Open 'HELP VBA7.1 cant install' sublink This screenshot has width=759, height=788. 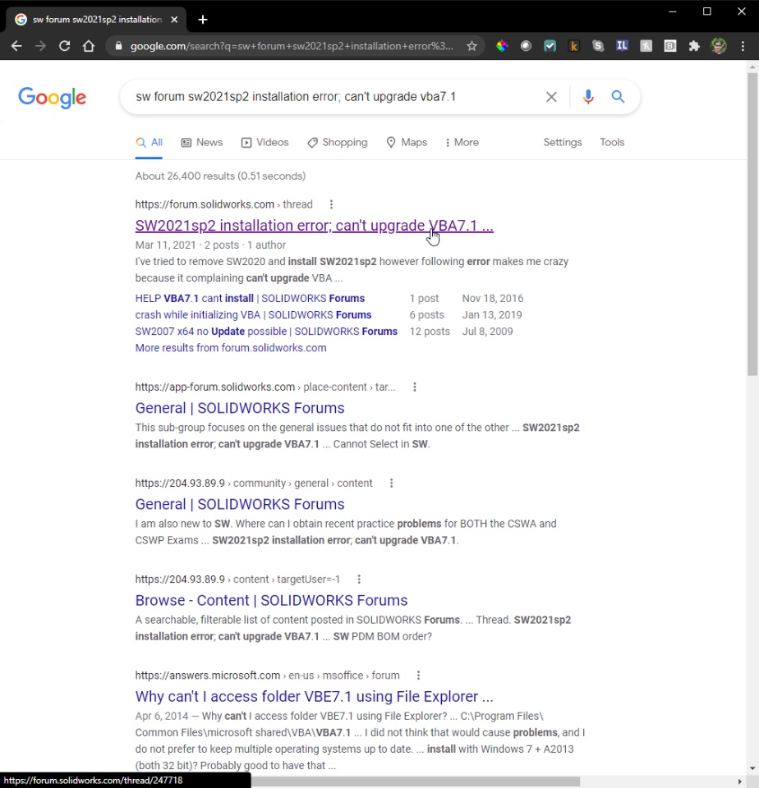(250, 299)
